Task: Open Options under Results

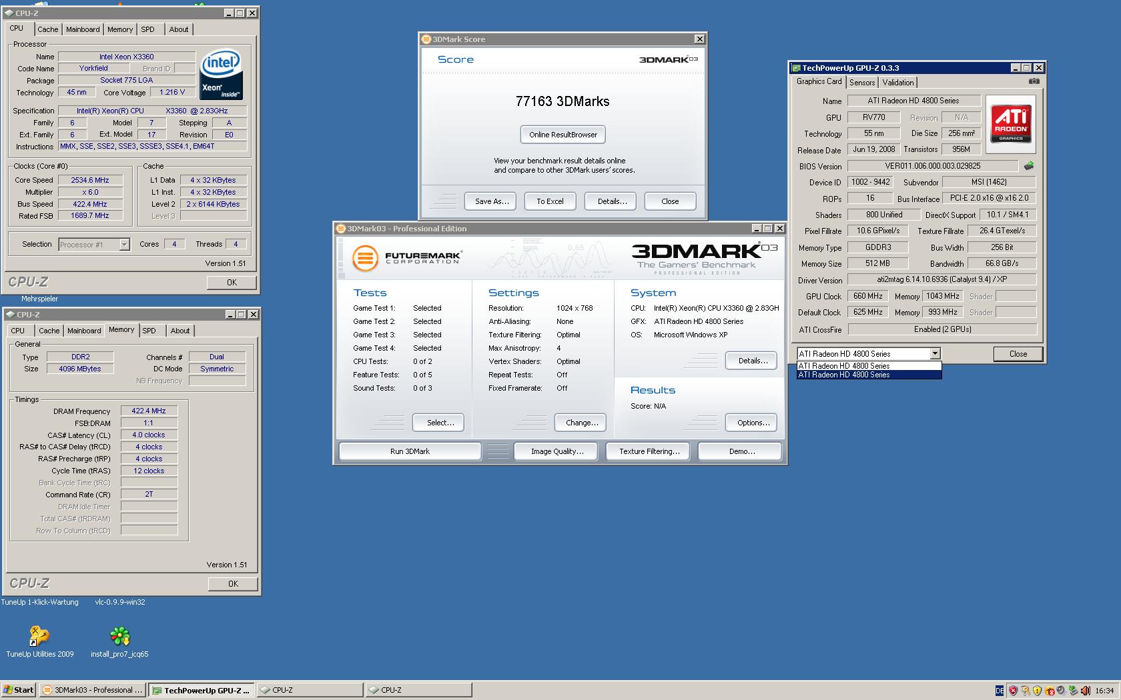Action: pos(753,423)
